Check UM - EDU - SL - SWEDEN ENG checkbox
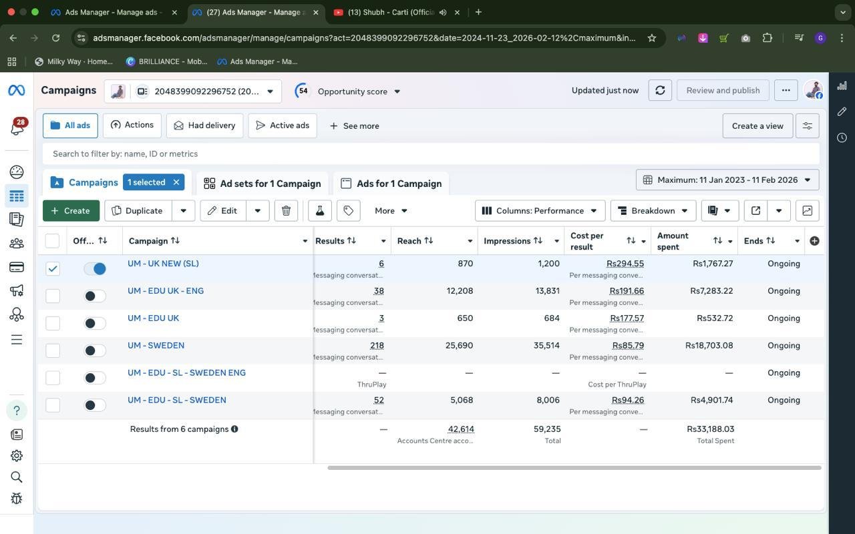The image size is (855, 534). [x=53, y=378]
